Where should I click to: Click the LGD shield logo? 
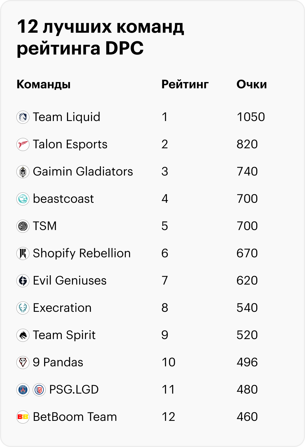click(39, 390)
